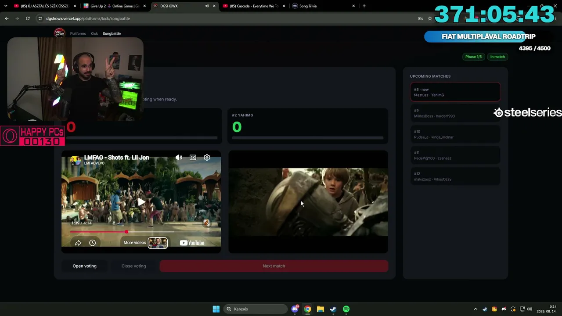Image resolution: width=562 pixels, height=316 pixels.
Task: Focus the browser address bar
Action: click(x=228, y=18)
